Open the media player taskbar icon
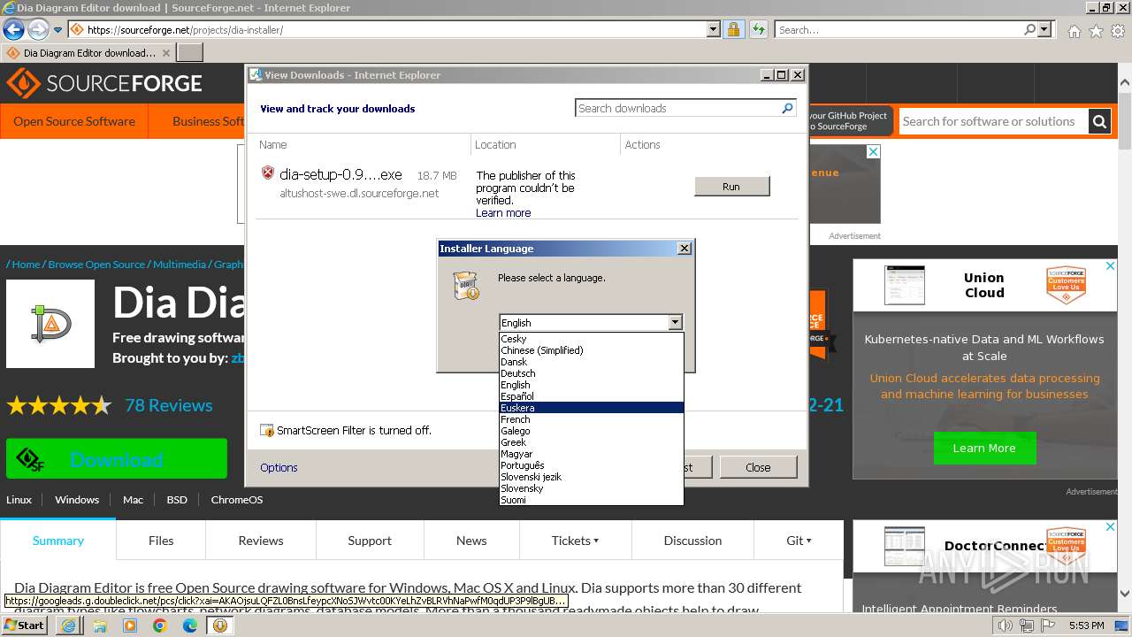The image size is (1132, 637). click(x=129, y=625)
